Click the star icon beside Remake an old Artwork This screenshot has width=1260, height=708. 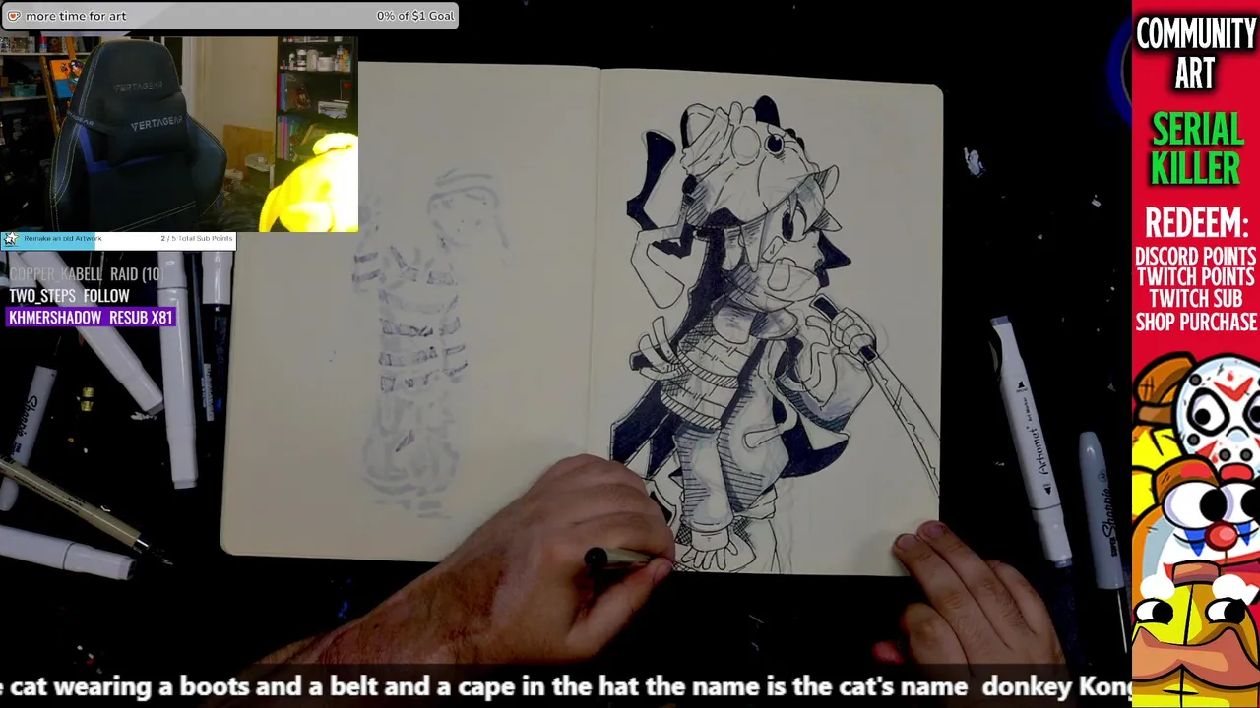(x=10, y=239)
